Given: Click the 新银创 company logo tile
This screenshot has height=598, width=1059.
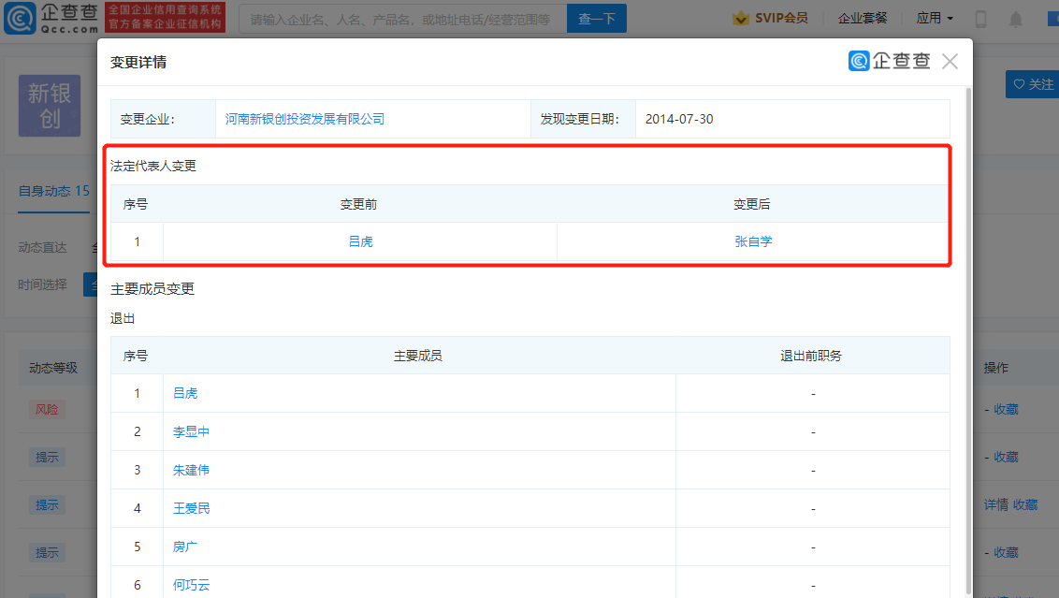Looking at the screenshot, I should [50, 106].
